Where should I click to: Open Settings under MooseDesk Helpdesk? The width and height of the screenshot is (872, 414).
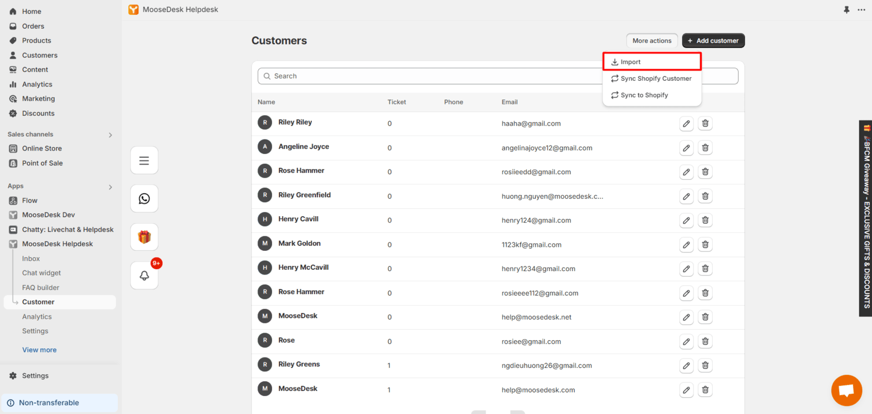[35, 332]
